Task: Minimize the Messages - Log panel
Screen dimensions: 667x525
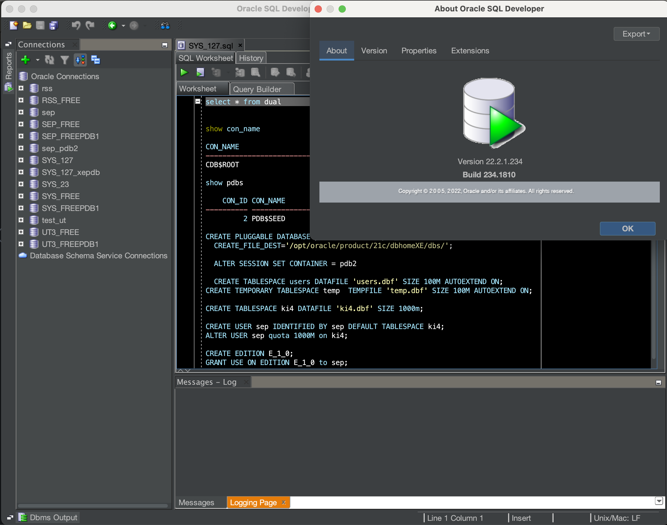Action: [658, 383]
